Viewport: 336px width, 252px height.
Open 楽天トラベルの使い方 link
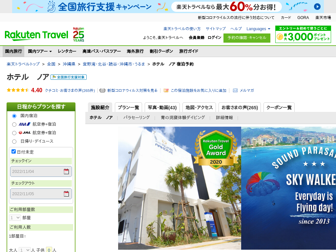(x=182, y=29)
